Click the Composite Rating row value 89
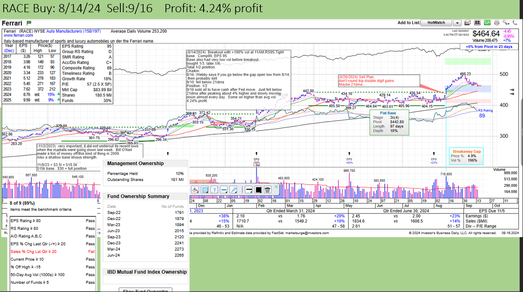Image resolution: width=523 pixels, height=292 pixels. tap(109, 68)
